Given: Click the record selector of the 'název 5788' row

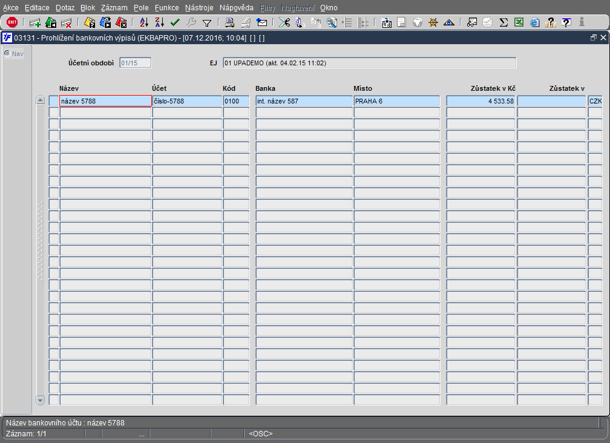Looking at the screenshot, I should 54,101.
